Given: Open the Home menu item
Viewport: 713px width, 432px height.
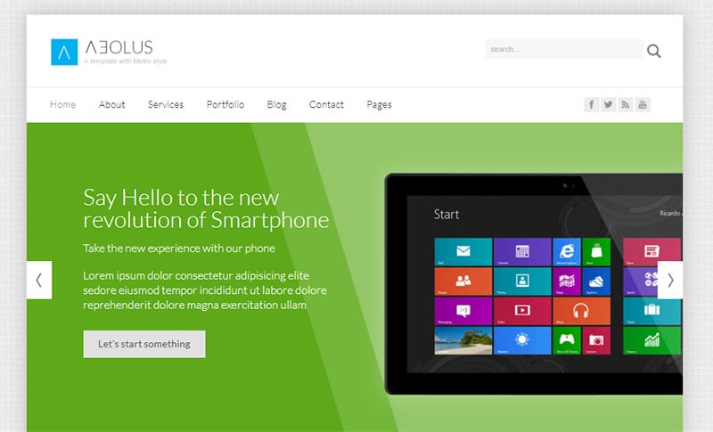Looking at the screenshot, I should point(62,104).
